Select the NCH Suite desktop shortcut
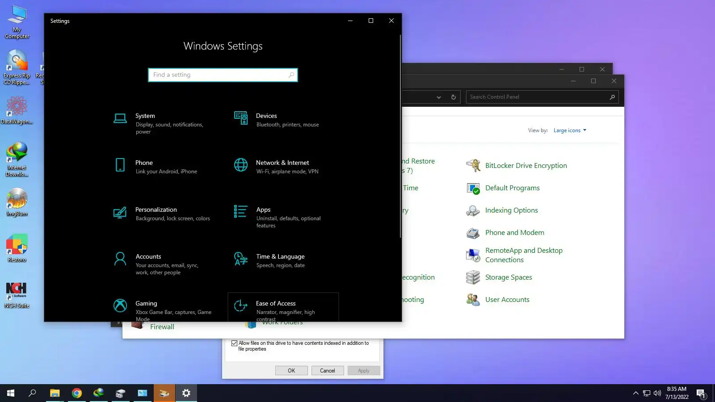This screenshot has height=402, width=715. 17,295
